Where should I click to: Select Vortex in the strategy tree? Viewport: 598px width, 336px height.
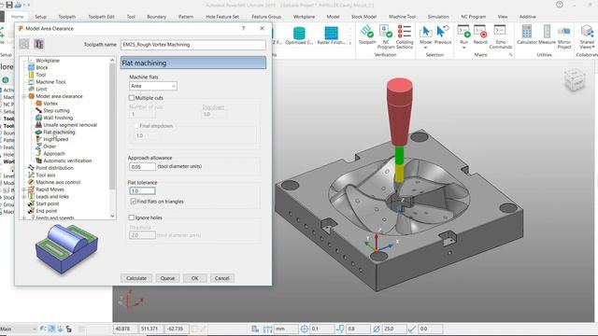[50, 104]
